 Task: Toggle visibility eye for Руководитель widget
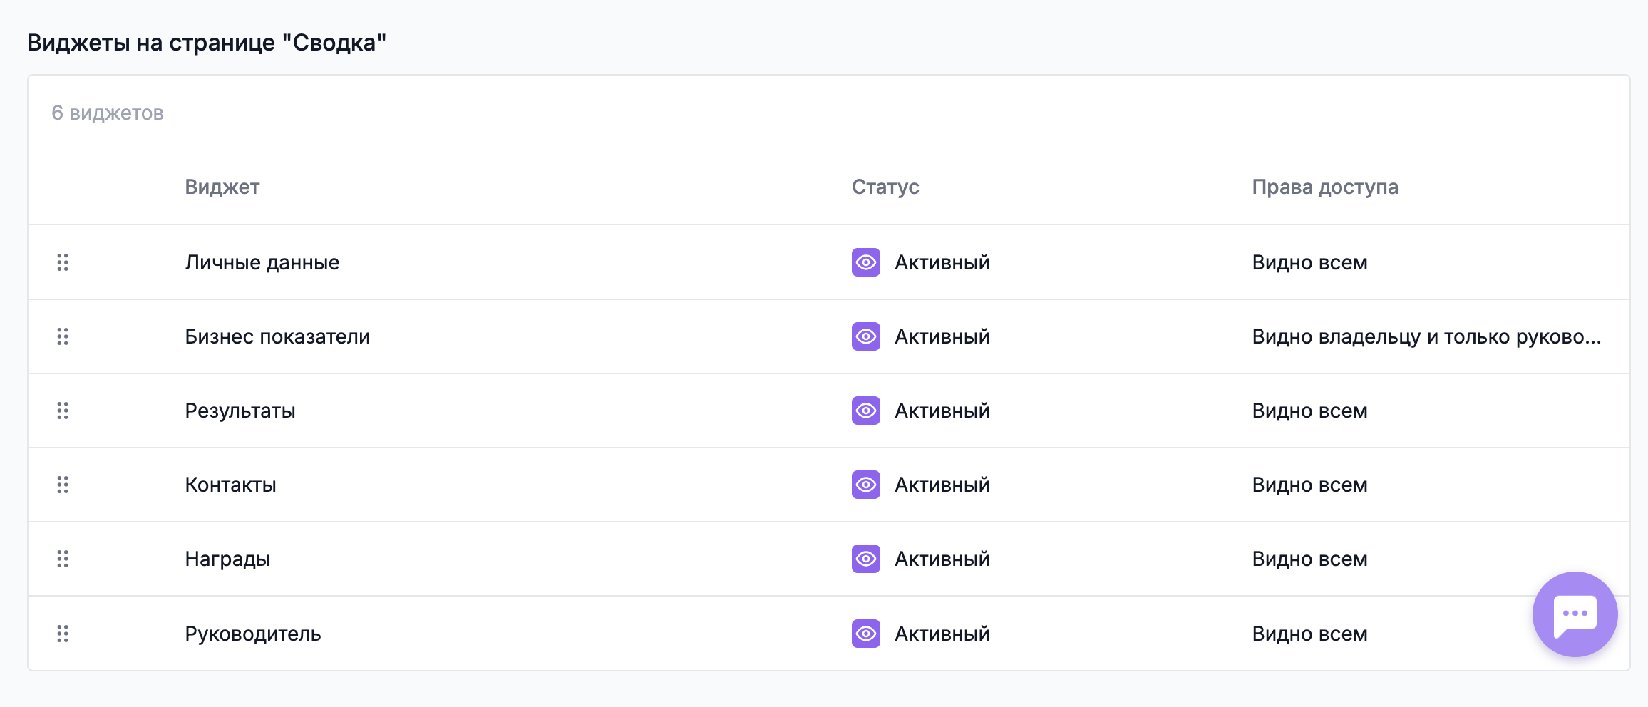point(866,634)
